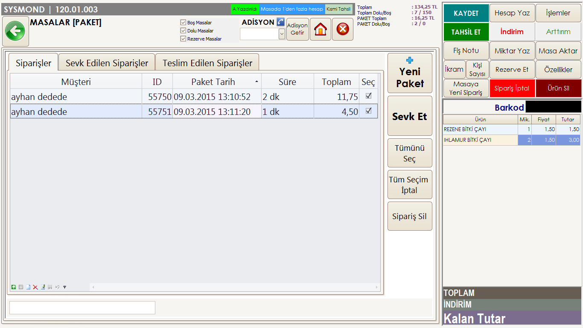Image resolution: width=583 pixels, height=328 pixels.
Task: Expand the ADİSYON dropdown list
Action: pos(282,34)
